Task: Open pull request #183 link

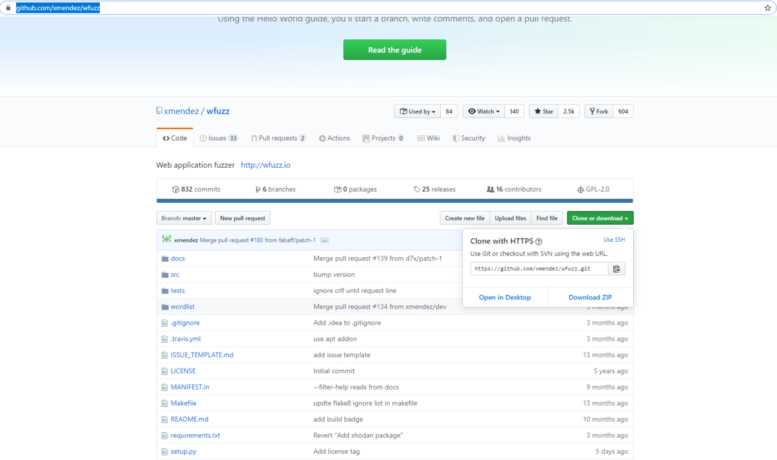Action: 256,240
